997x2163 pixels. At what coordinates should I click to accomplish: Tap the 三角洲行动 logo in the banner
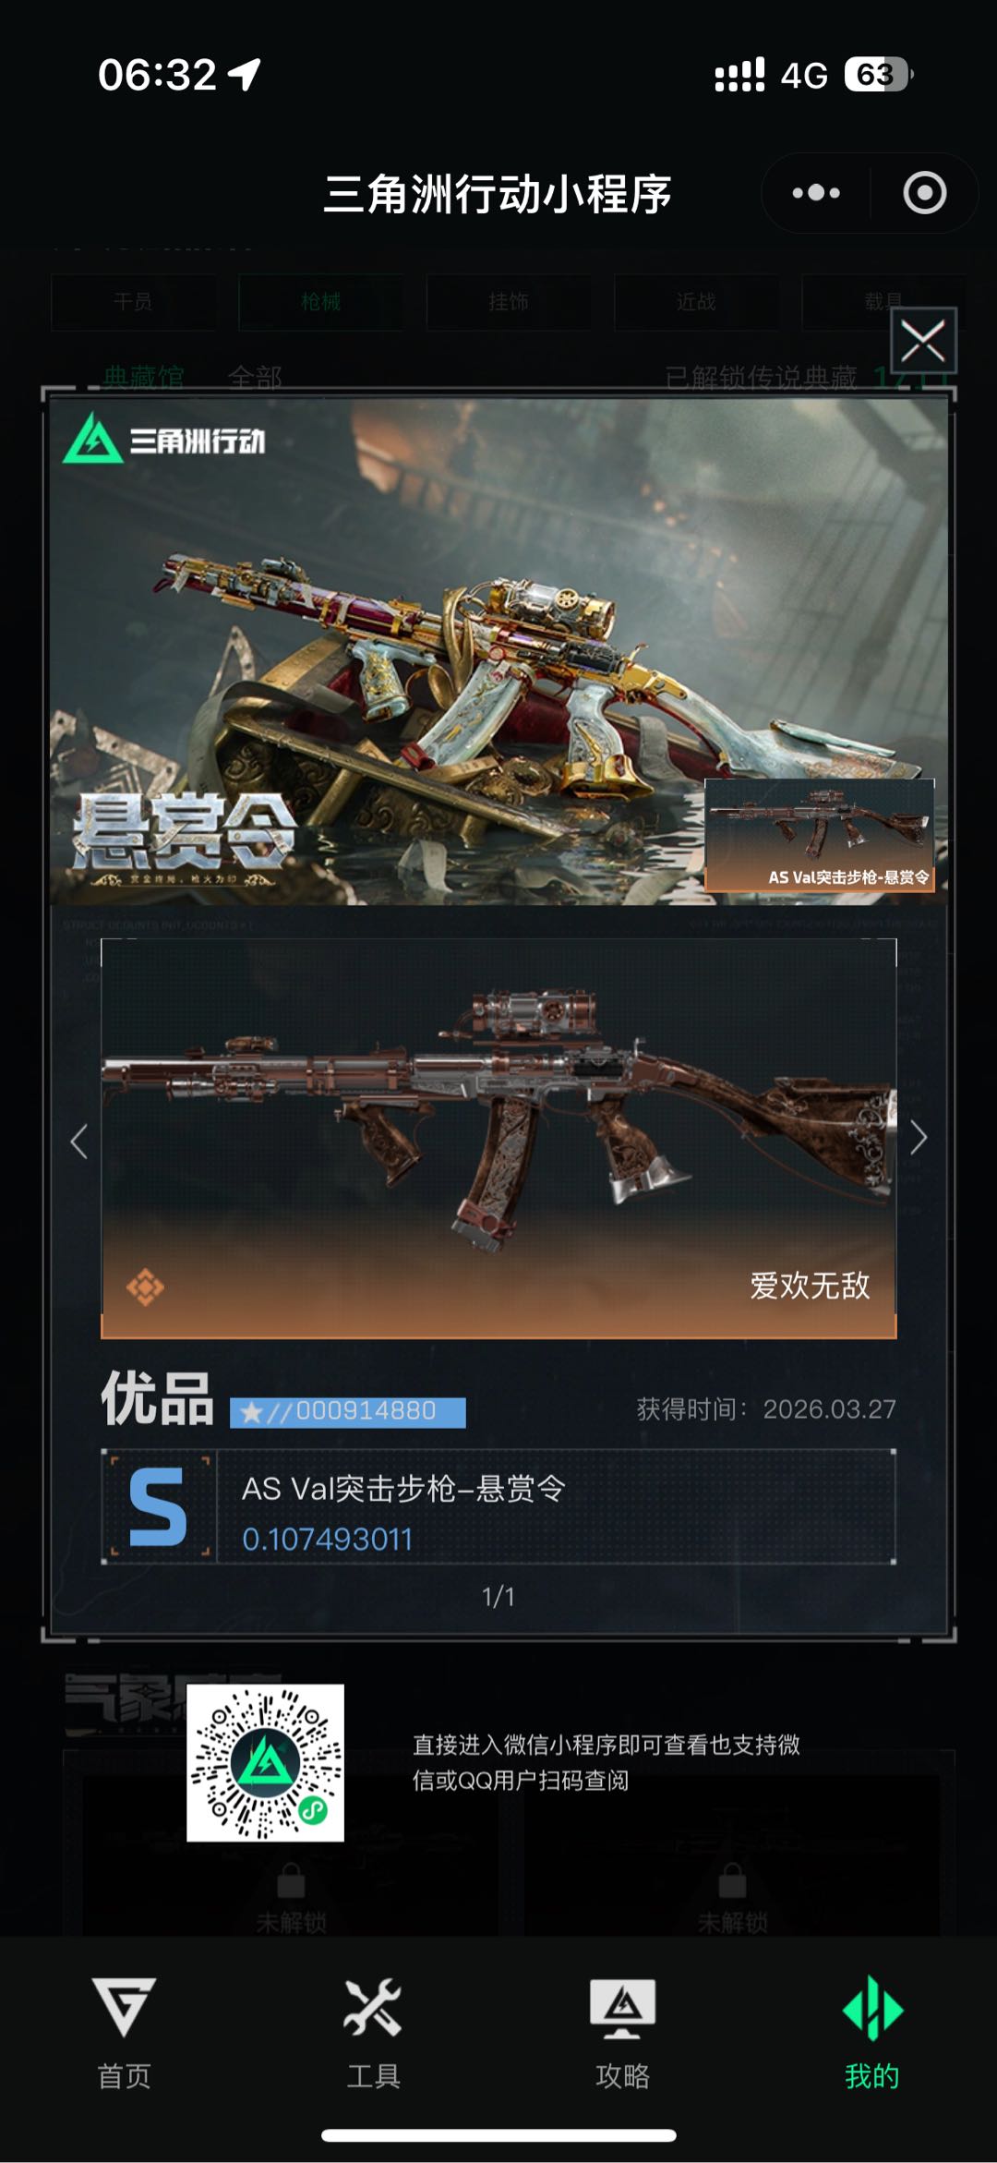[x=164, y=439]
